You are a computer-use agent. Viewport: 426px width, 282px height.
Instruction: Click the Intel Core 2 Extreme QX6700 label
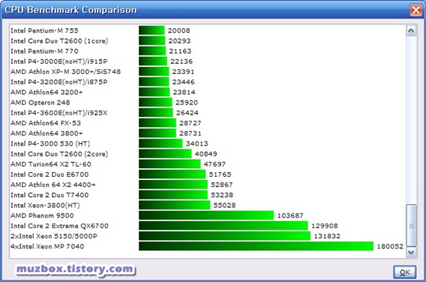tap(59, 226)
